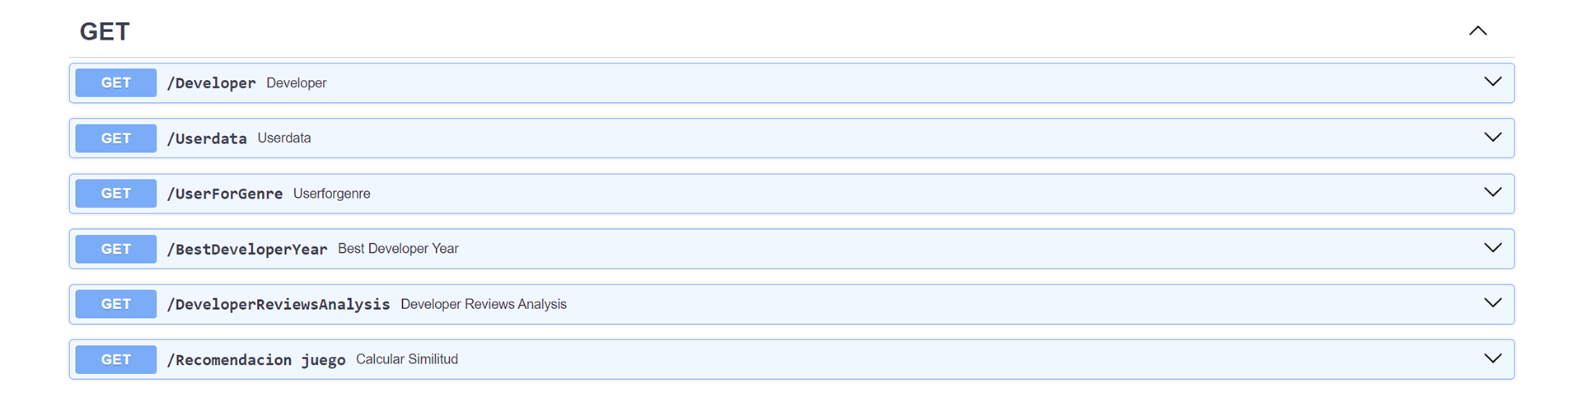Screen dimensions: 1582x412
Task: Open the /BestDeveloperYear path link
Action: click(x=247, y=249)
